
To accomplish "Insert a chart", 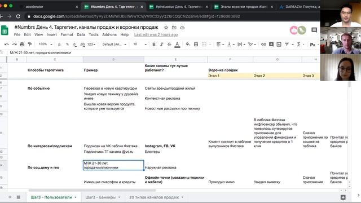I will coord(279,44).
